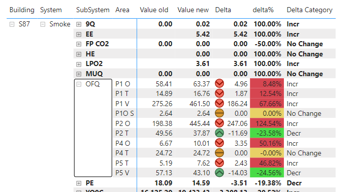Viewport: 355px width, 192px height.
Task: Click the -14.03 delta value
Action: tap(238, 173)
